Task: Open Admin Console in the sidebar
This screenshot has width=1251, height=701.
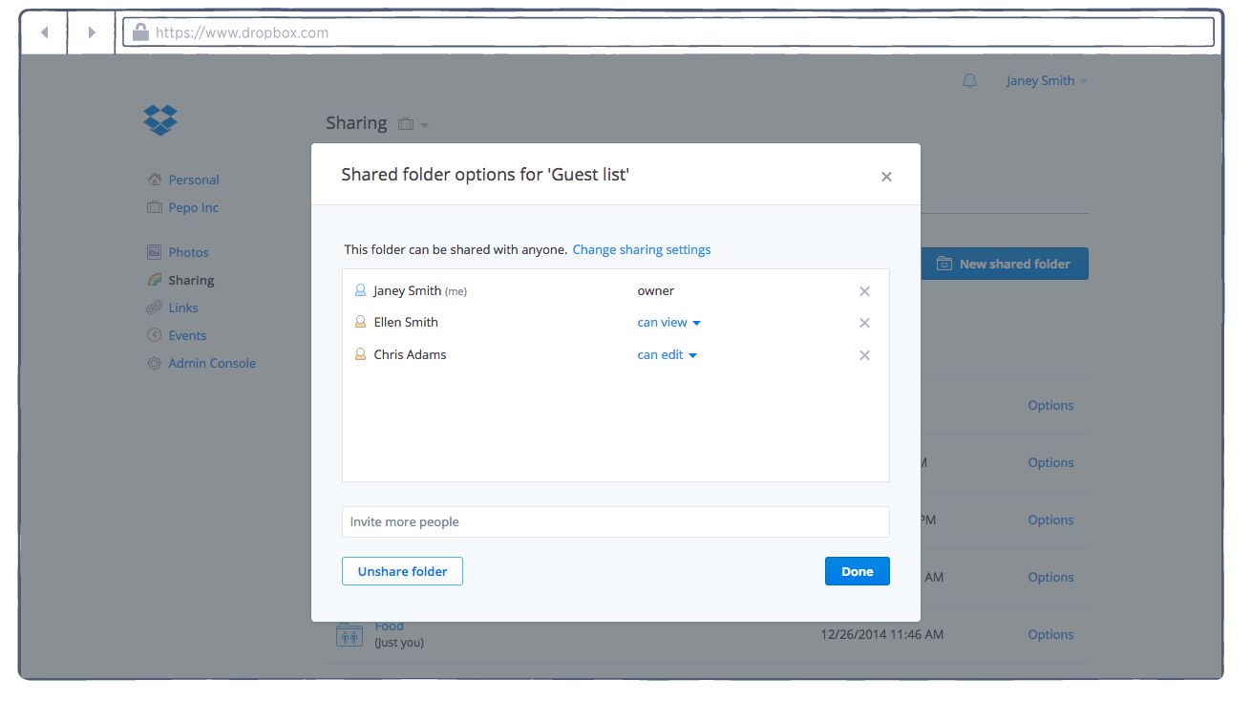Action: click(x=211, y=363)
